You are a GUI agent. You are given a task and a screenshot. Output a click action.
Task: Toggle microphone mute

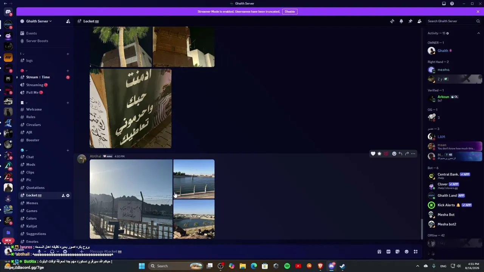[39, 252]
